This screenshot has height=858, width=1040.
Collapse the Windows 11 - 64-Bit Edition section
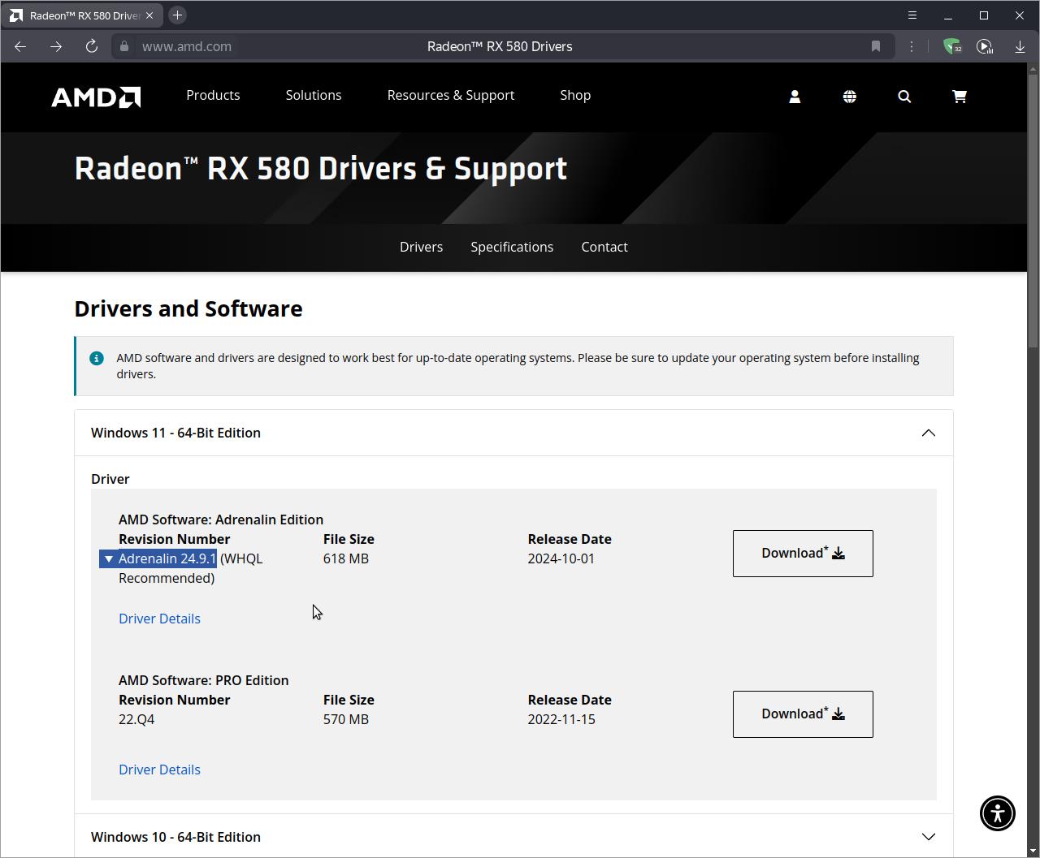point(928,433)
